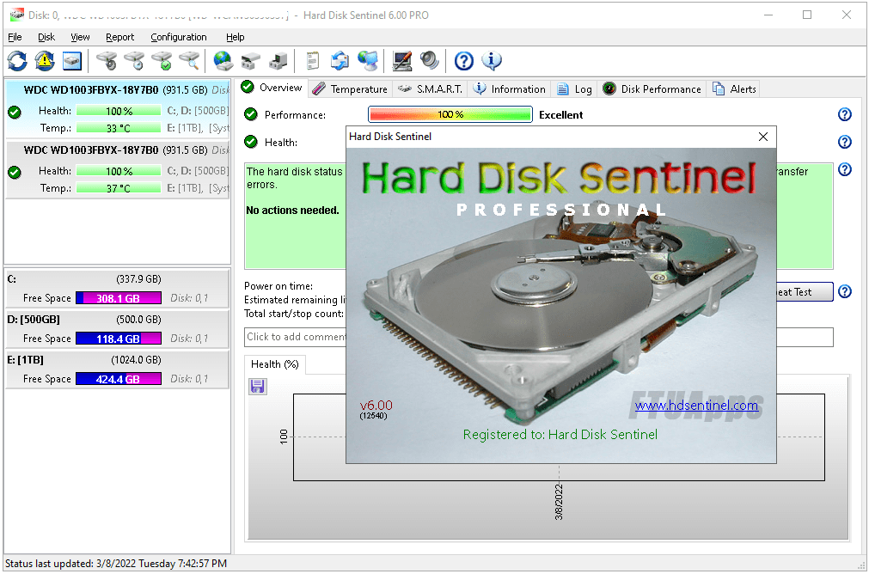Switch to the S.M.A.R.T. tab
This screenshot has height=574, width=869.
[430, 89]
